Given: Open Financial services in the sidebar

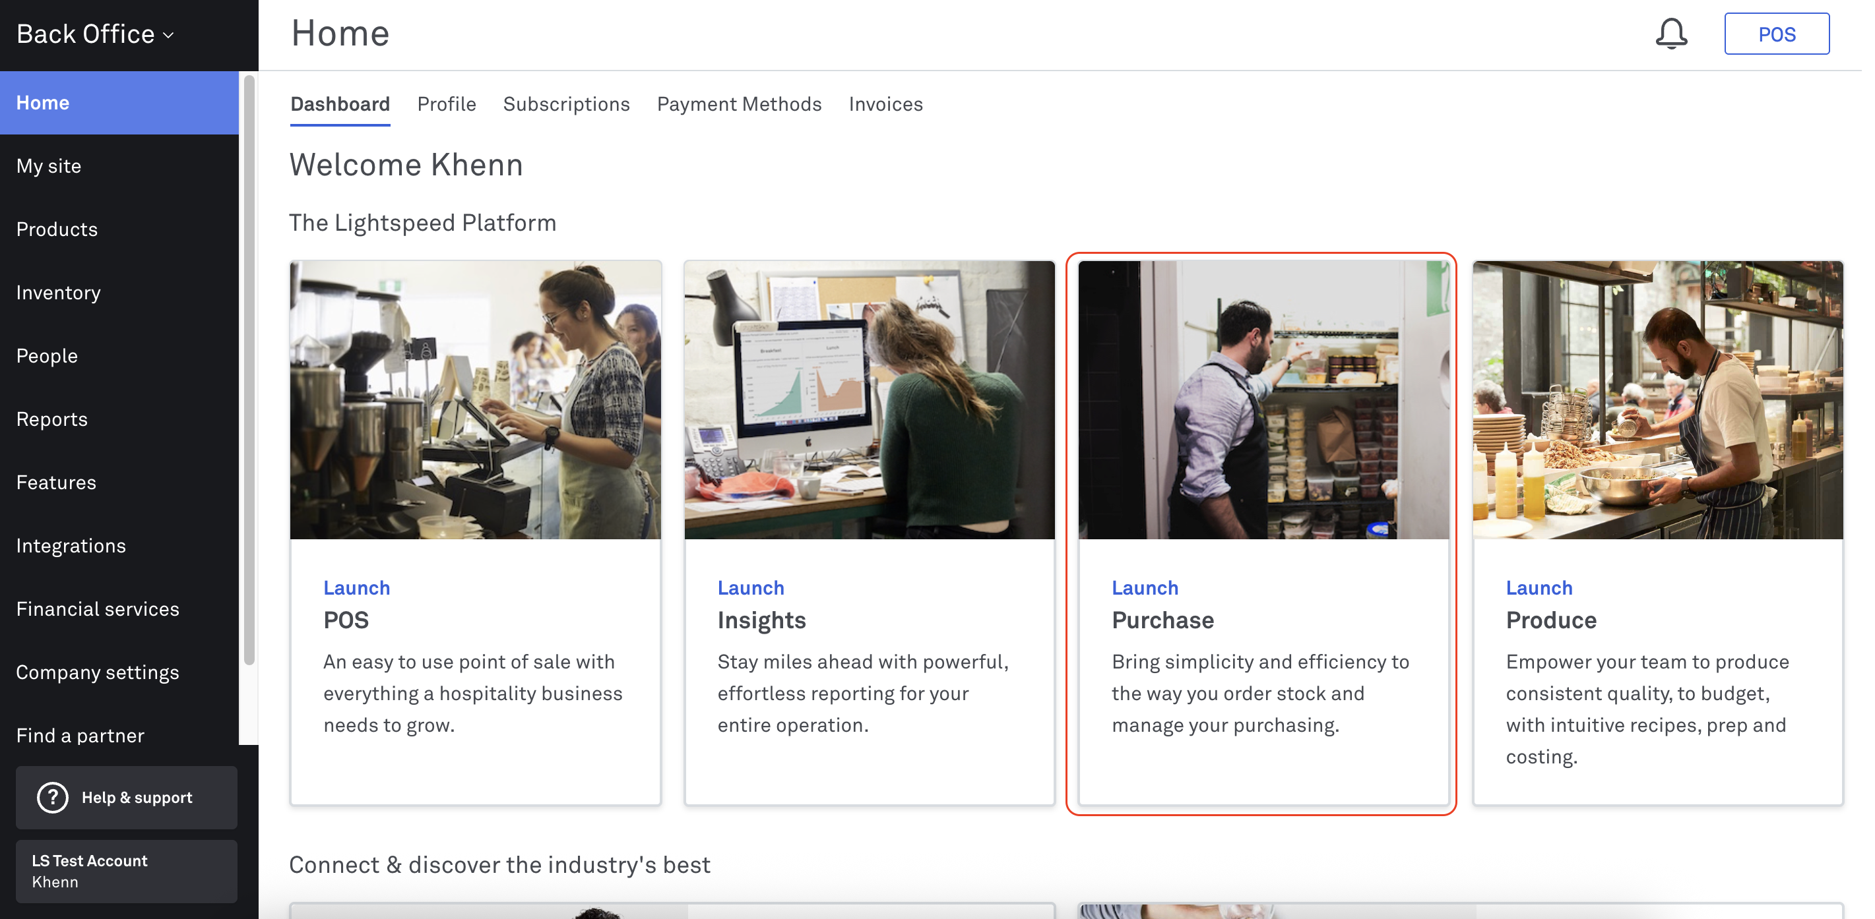Looking at the screenshot, I should [x=119, y=608].
